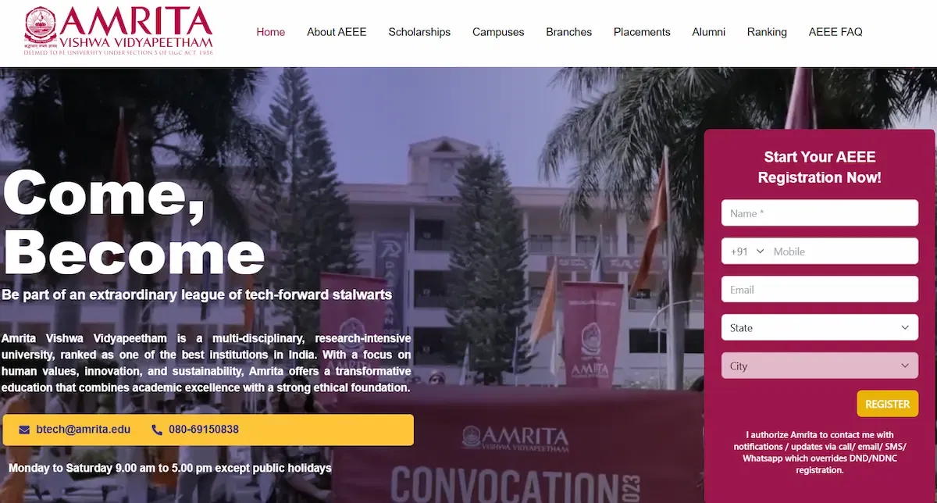Click the phone icon beside 080-69150838
The image size is (937, 503).
click(x=157, y=430)
